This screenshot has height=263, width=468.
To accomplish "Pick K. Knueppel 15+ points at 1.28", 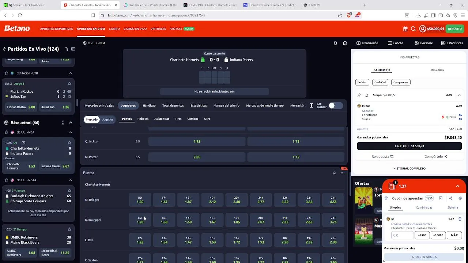I will [140, 220].
